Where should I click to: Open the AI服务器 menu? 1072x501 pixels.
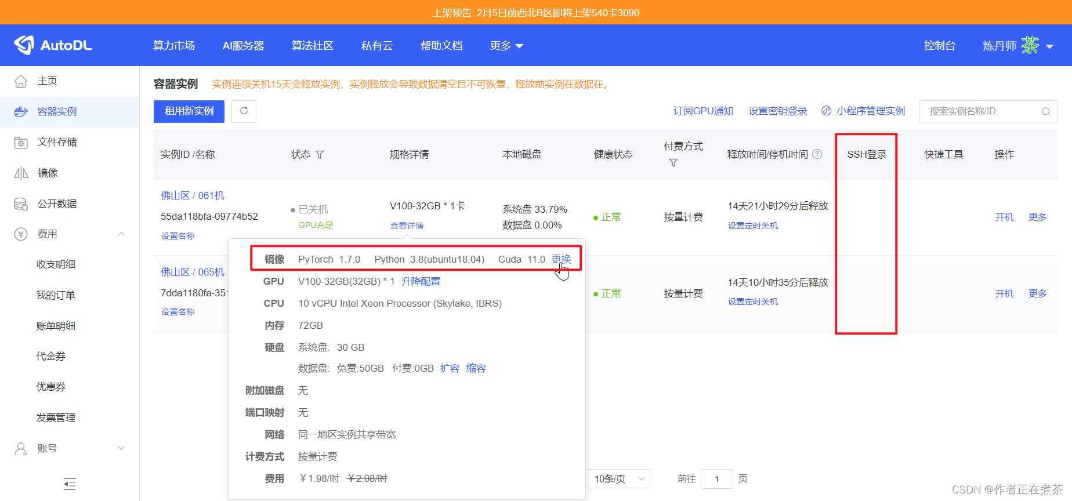[244, 46]
